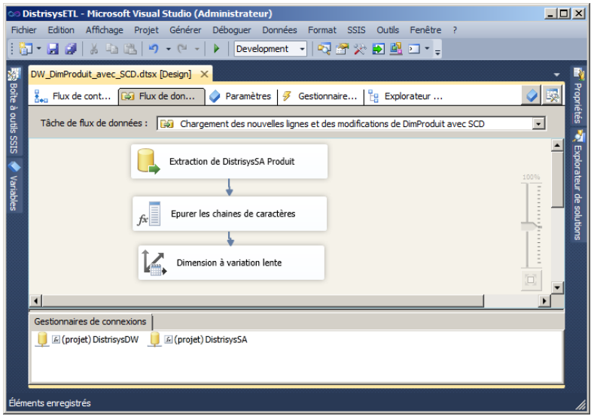Select the Extraction de DistrisysSA Produit source
The image size is (591, 419).
point(229,162)
